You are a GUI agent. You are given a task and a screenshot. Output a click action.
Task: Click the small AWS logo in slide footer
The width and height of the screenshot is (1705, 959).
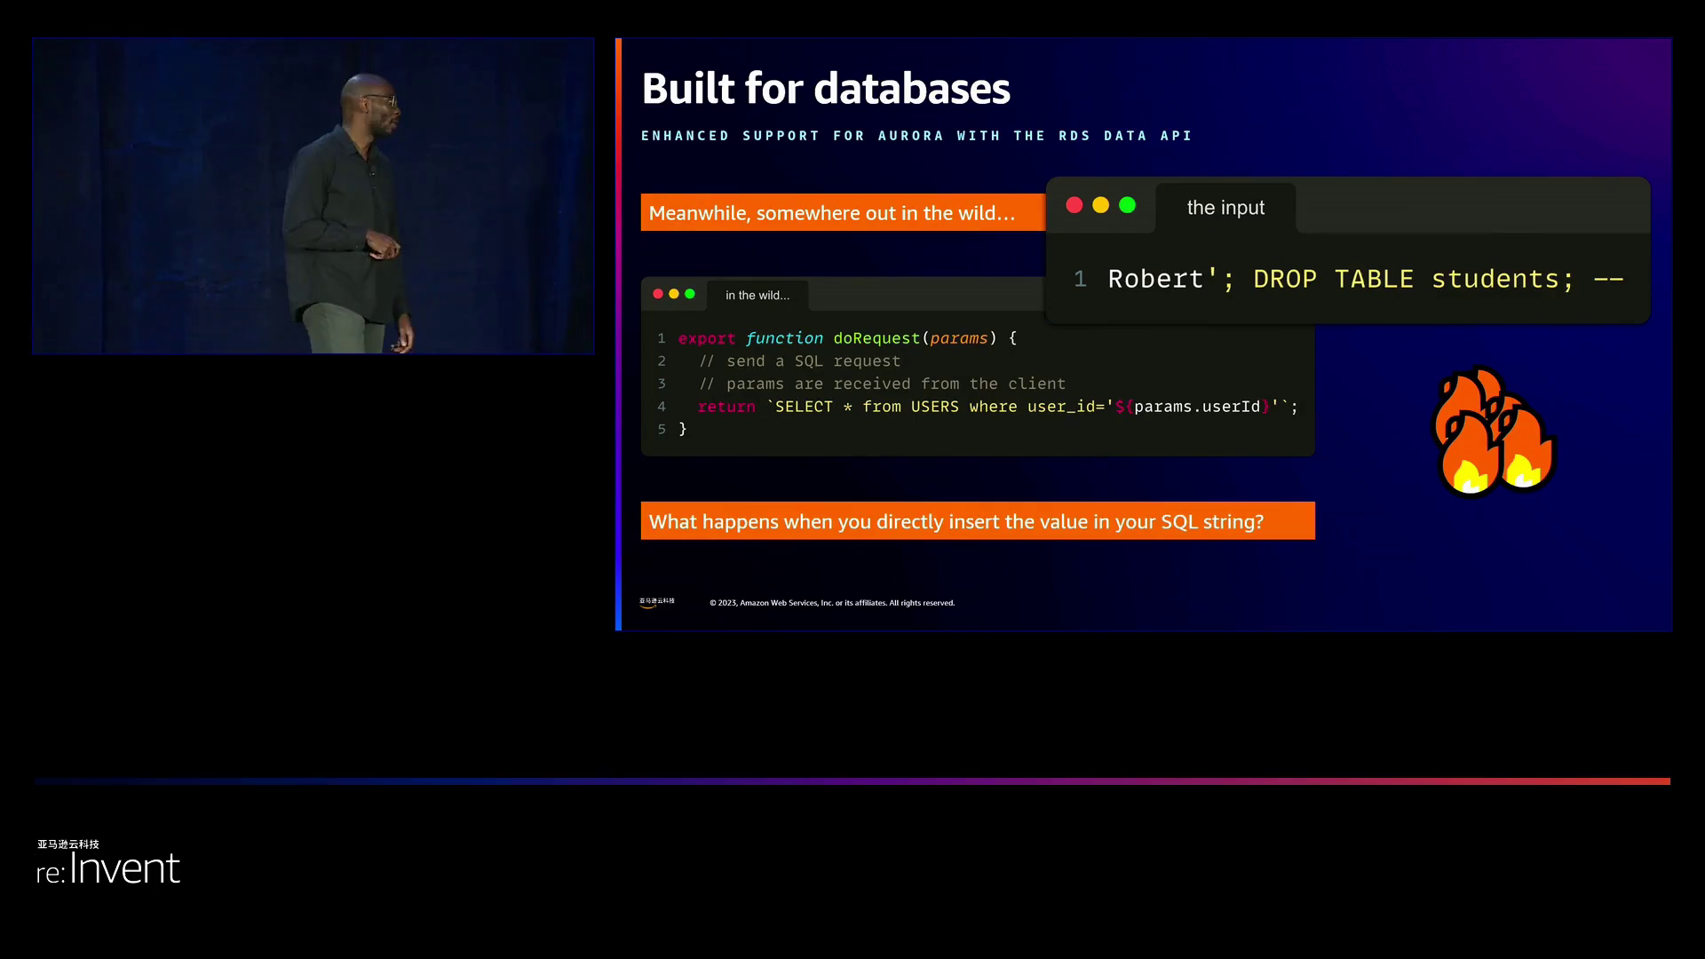tap(657, 602)
